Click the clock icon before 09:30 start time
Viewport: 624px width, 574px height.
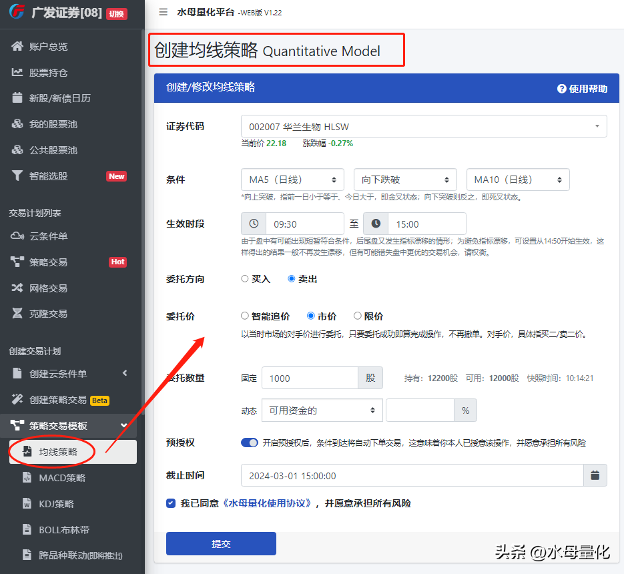(x=254, y=224)
